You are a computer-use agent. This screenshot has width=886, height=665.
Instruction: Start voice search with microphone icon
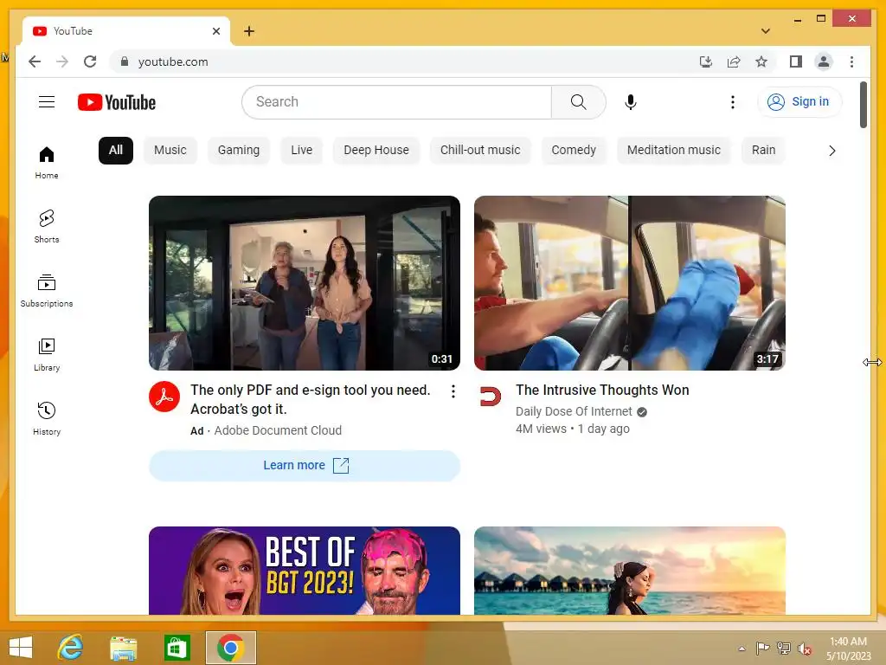[631, 102]
